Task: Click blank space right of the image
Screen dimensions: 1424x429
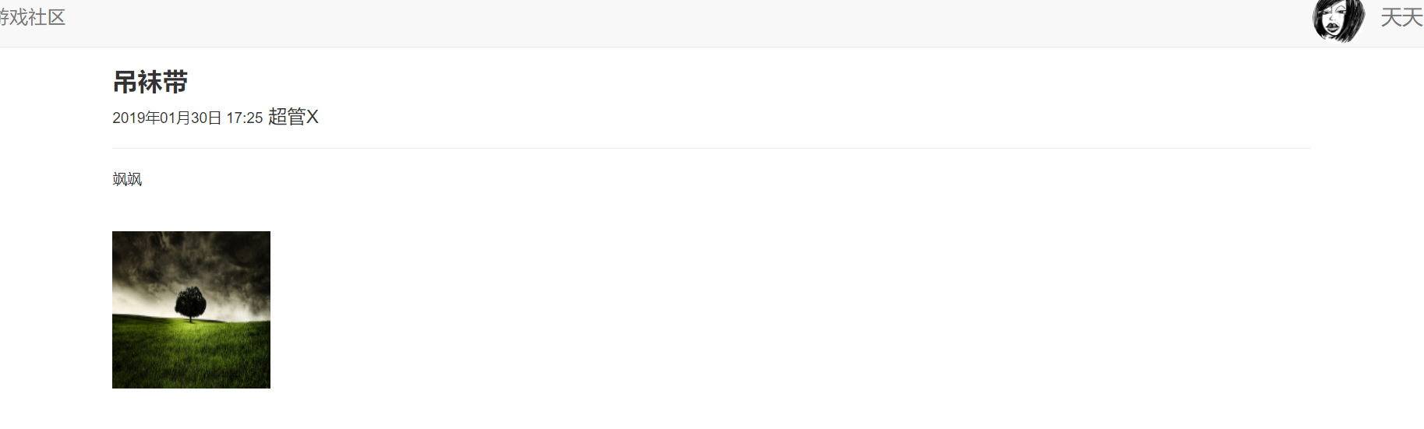Action: pos(701,311)
